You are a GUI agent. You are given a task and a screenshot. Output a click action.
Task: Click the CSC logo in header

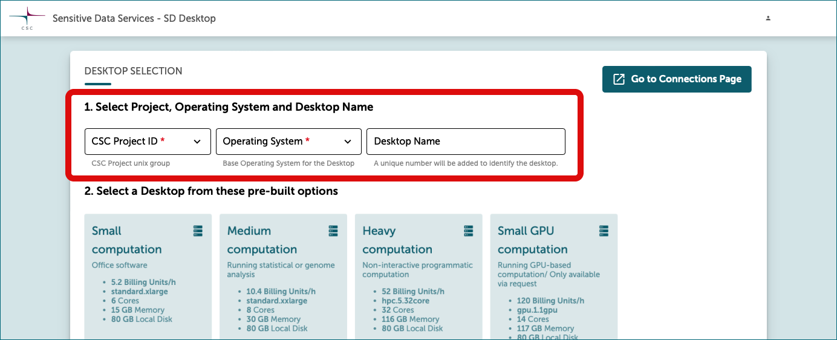[27, 18]
